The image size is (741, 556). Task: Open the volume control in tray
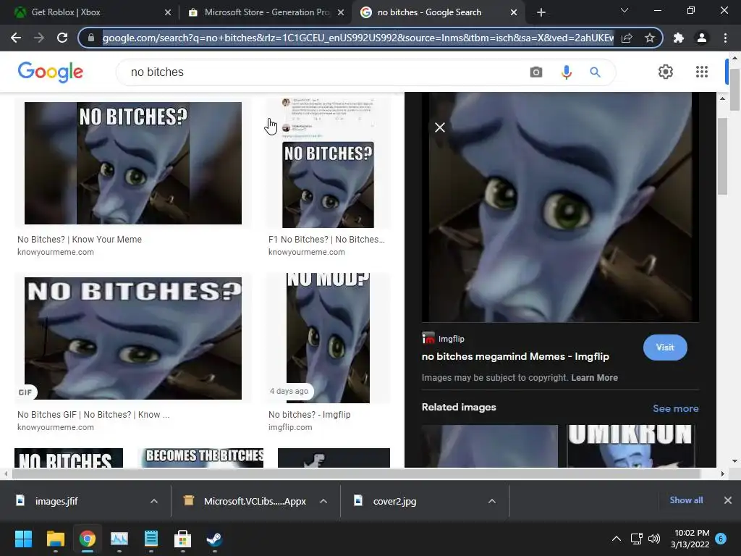(654, 539)
